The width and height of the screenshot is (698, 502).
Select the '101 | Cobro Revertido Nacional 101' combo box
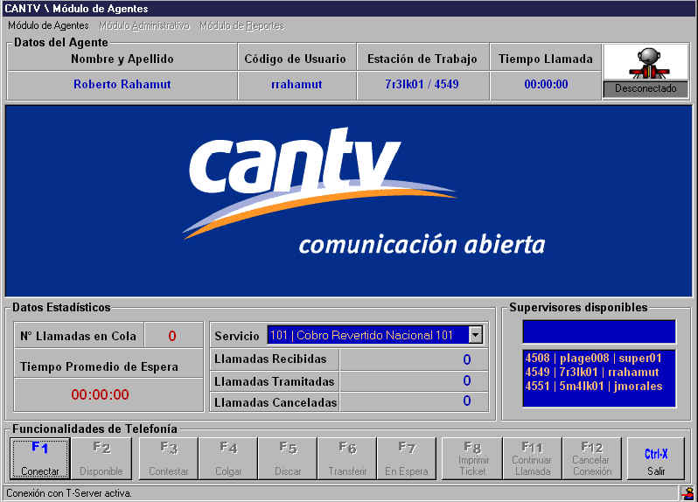[374, 335]
